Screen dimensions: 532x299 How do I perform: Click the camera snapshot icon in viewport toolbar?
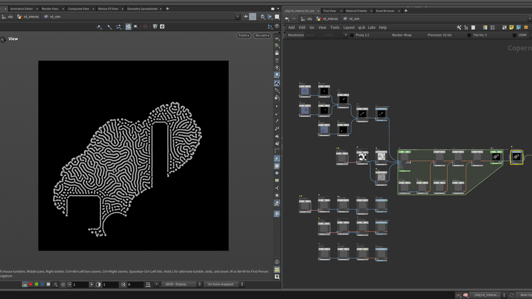point(162,27)
